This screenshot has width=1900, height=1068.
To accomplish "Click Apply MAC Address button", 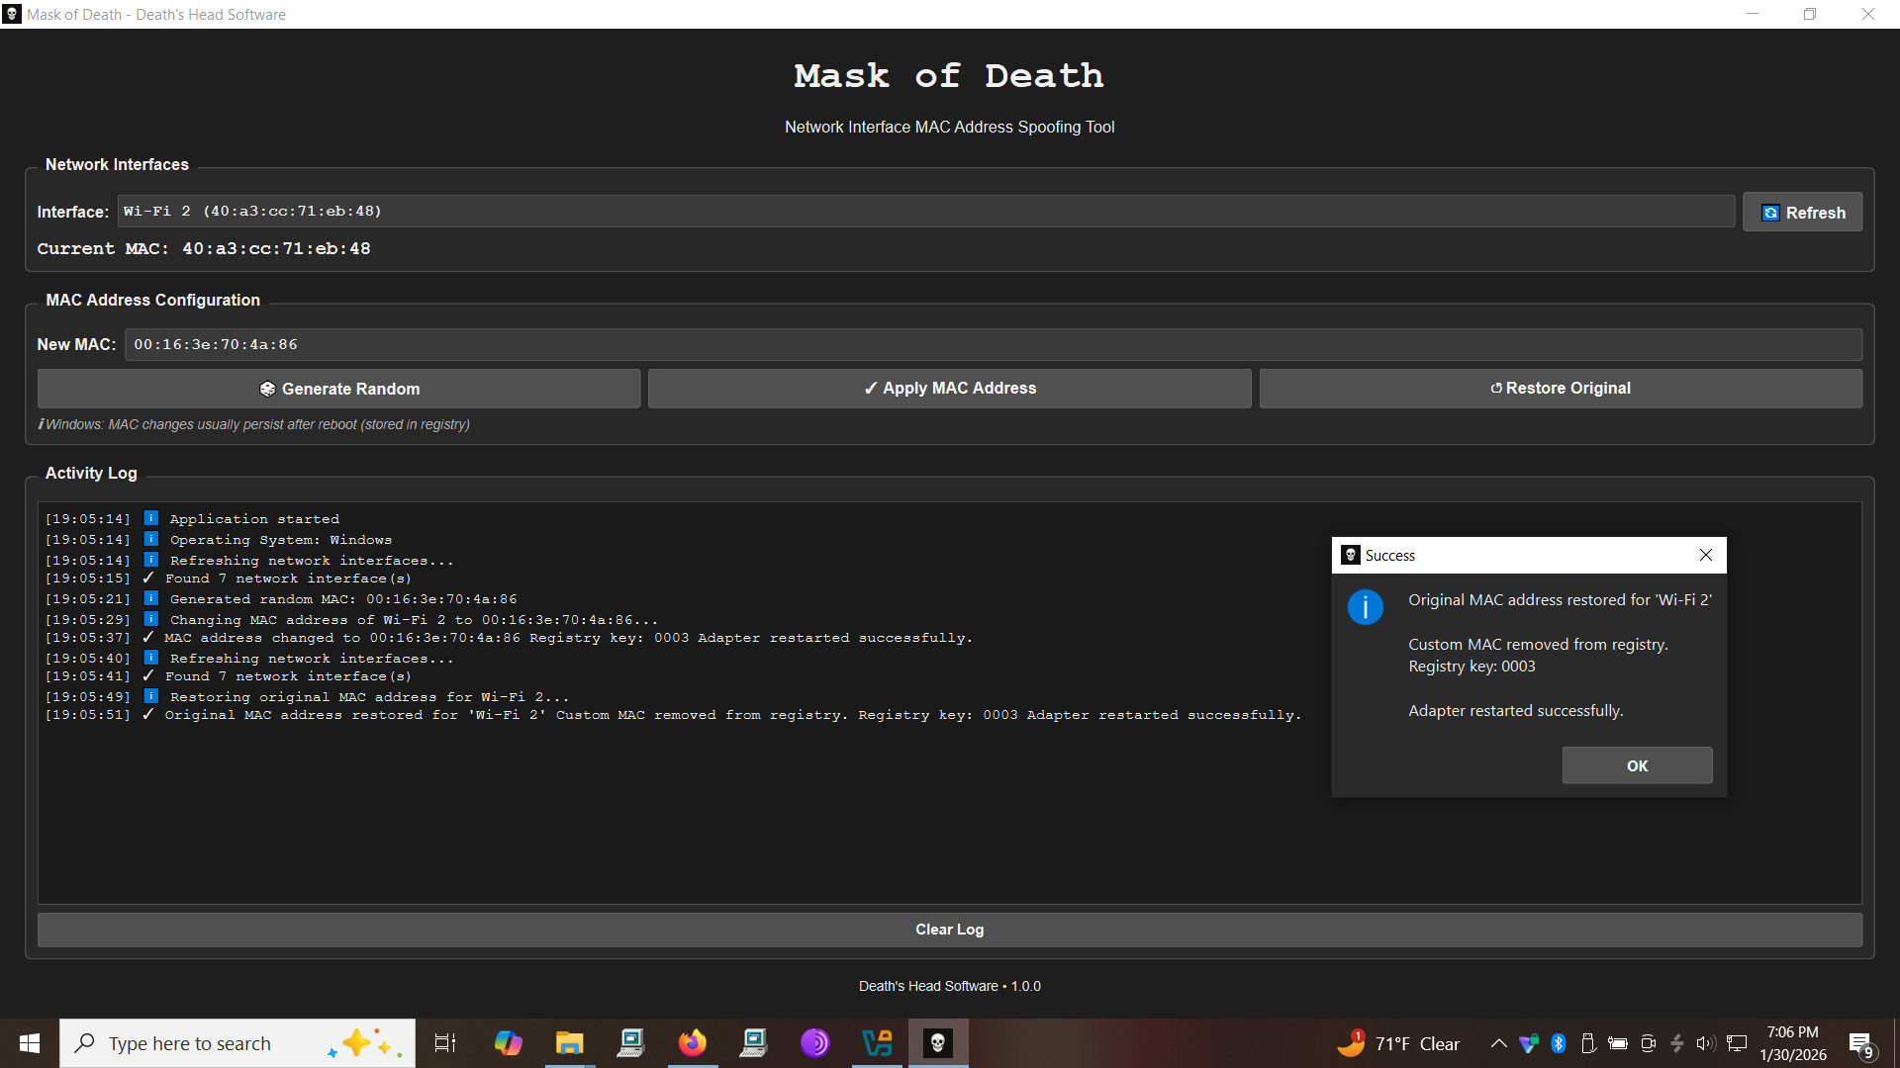I will (x=949, y=389).
